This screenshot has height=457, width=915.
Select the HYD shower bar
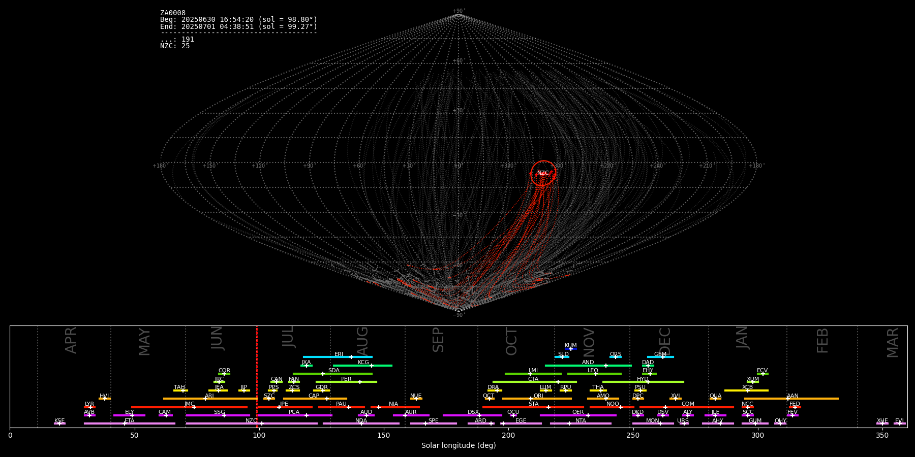tap(643, 382)
